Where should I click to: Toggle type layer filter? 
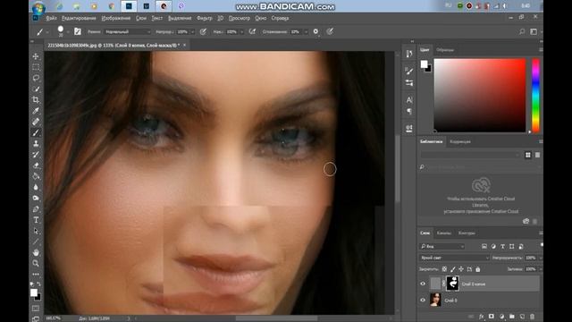[502, 247]
